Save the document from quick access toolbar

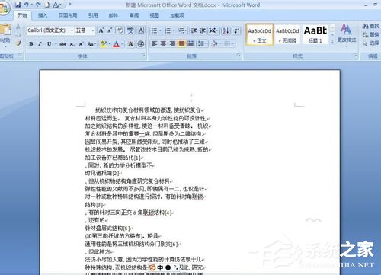pos(18,5)
